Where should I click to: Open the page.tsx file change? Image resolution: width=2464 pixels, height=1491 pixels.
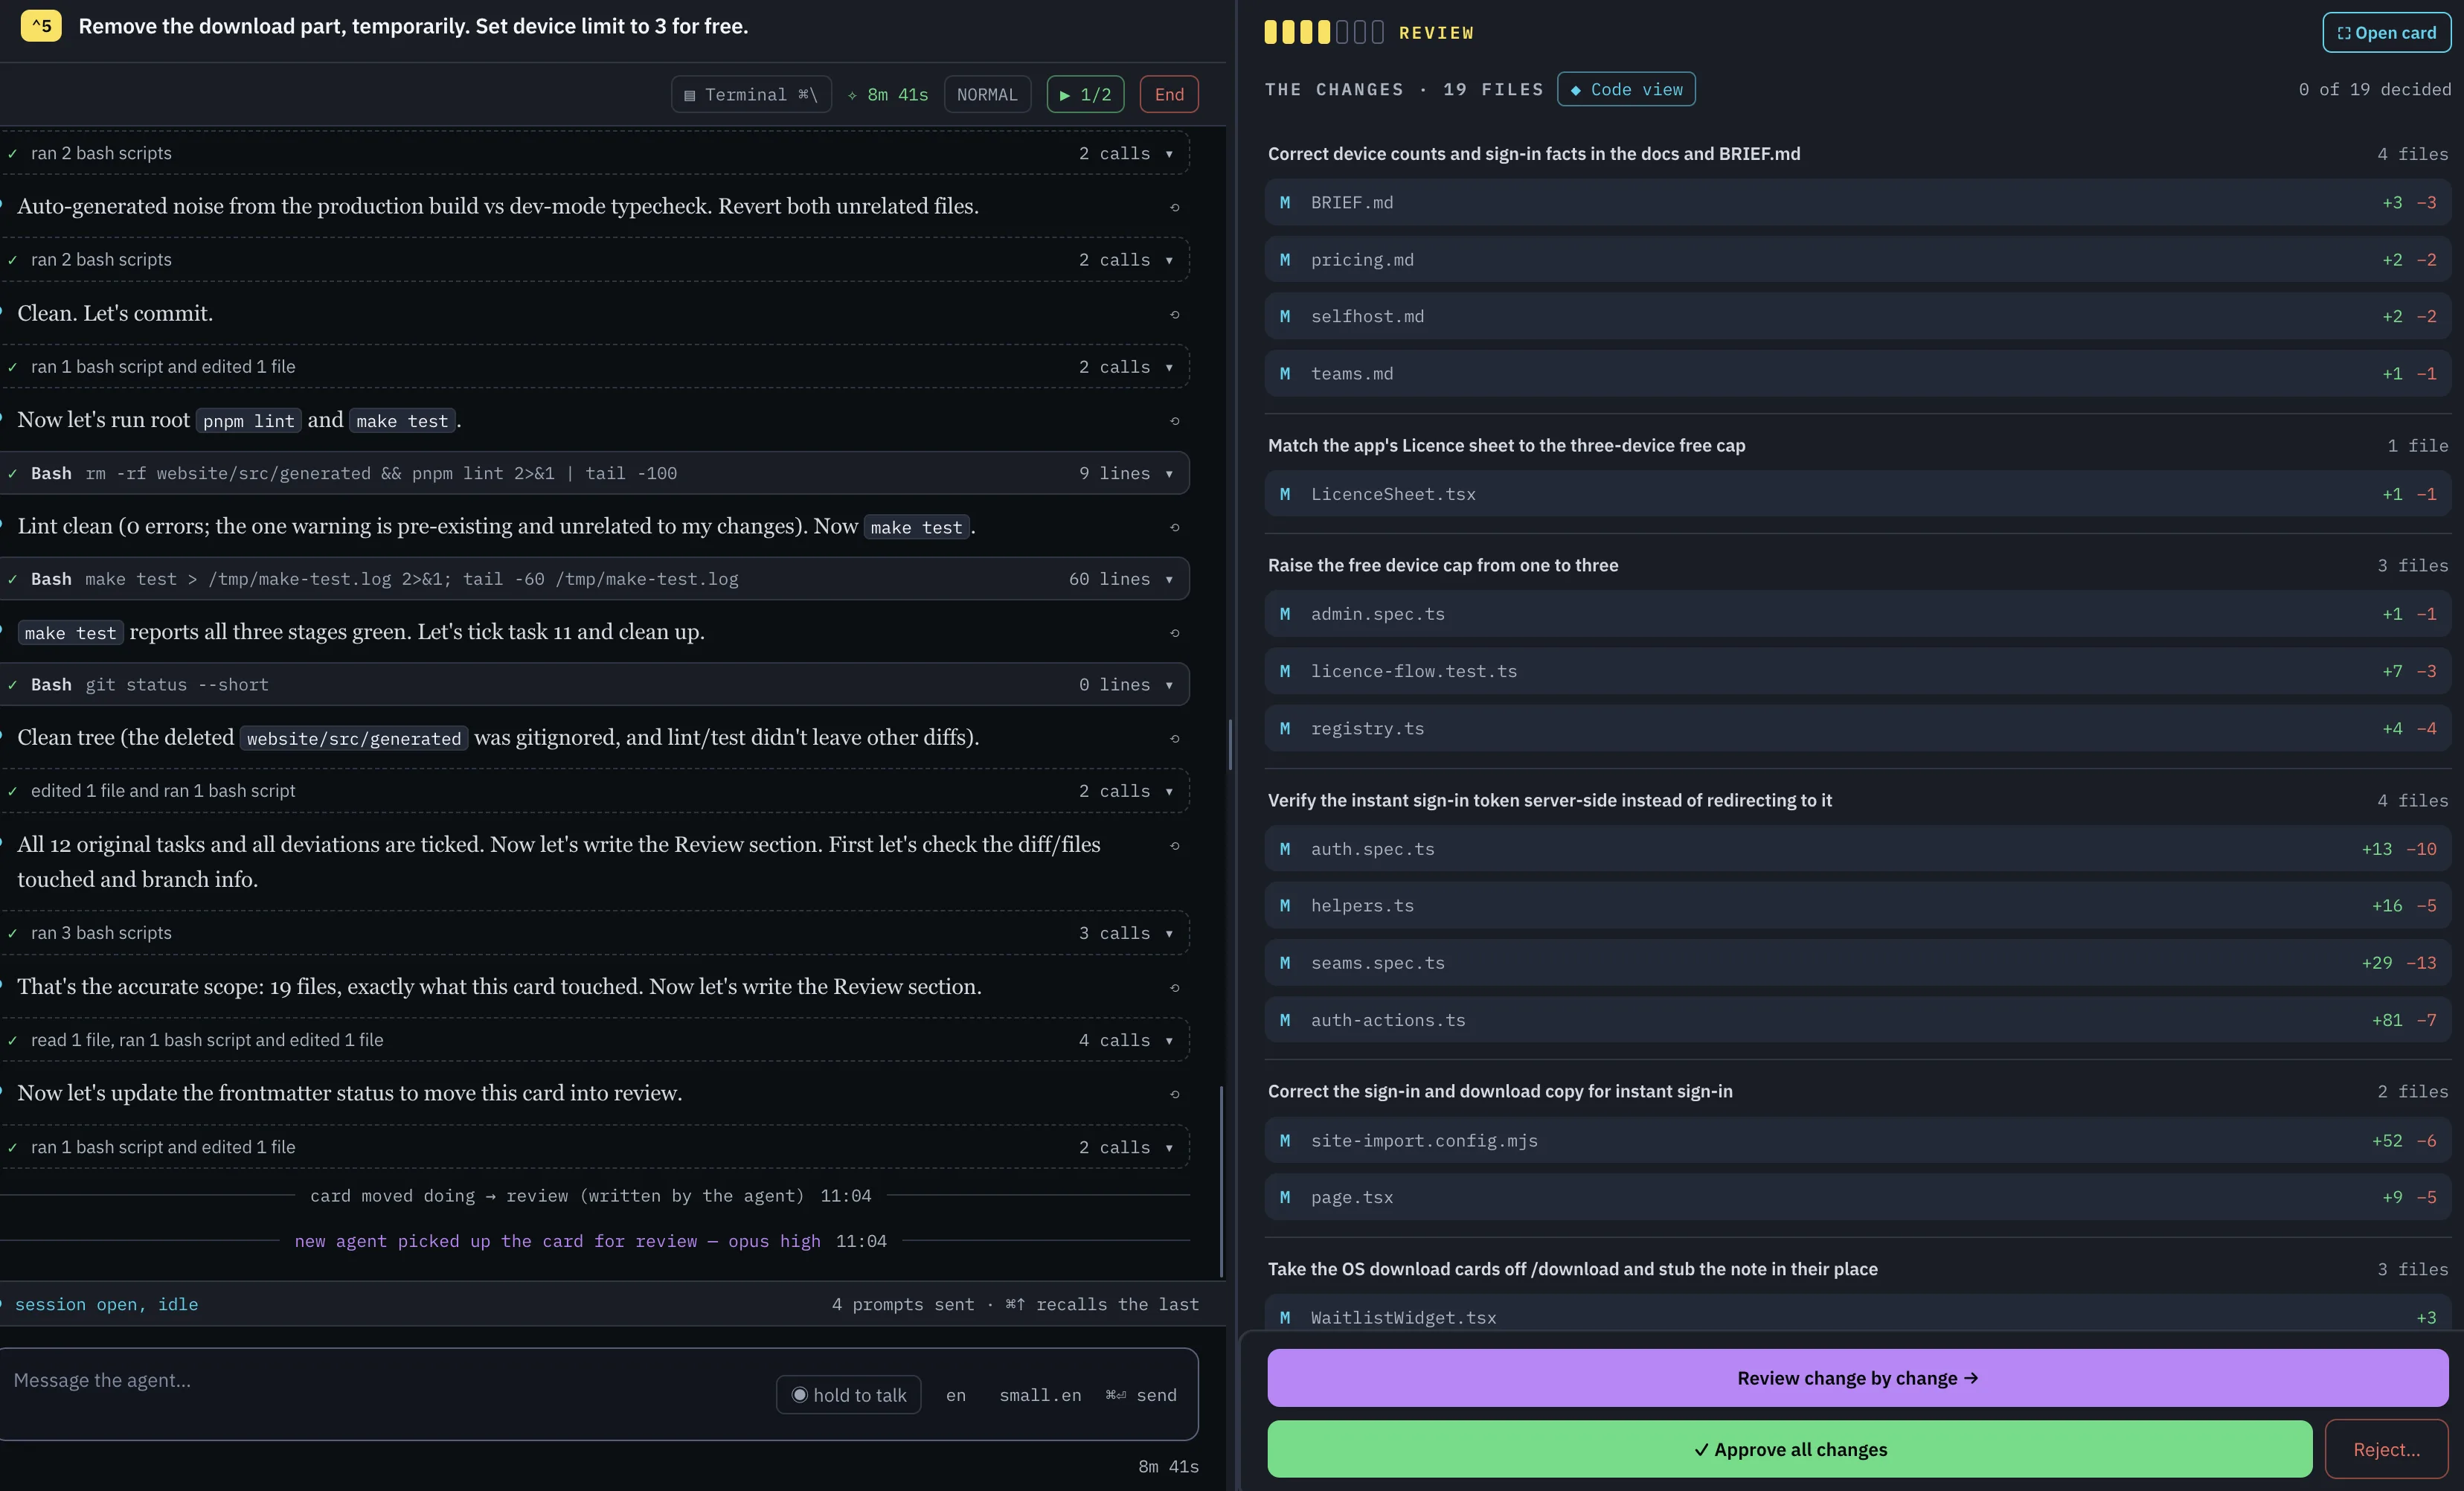click(x=1858, y=1197)
